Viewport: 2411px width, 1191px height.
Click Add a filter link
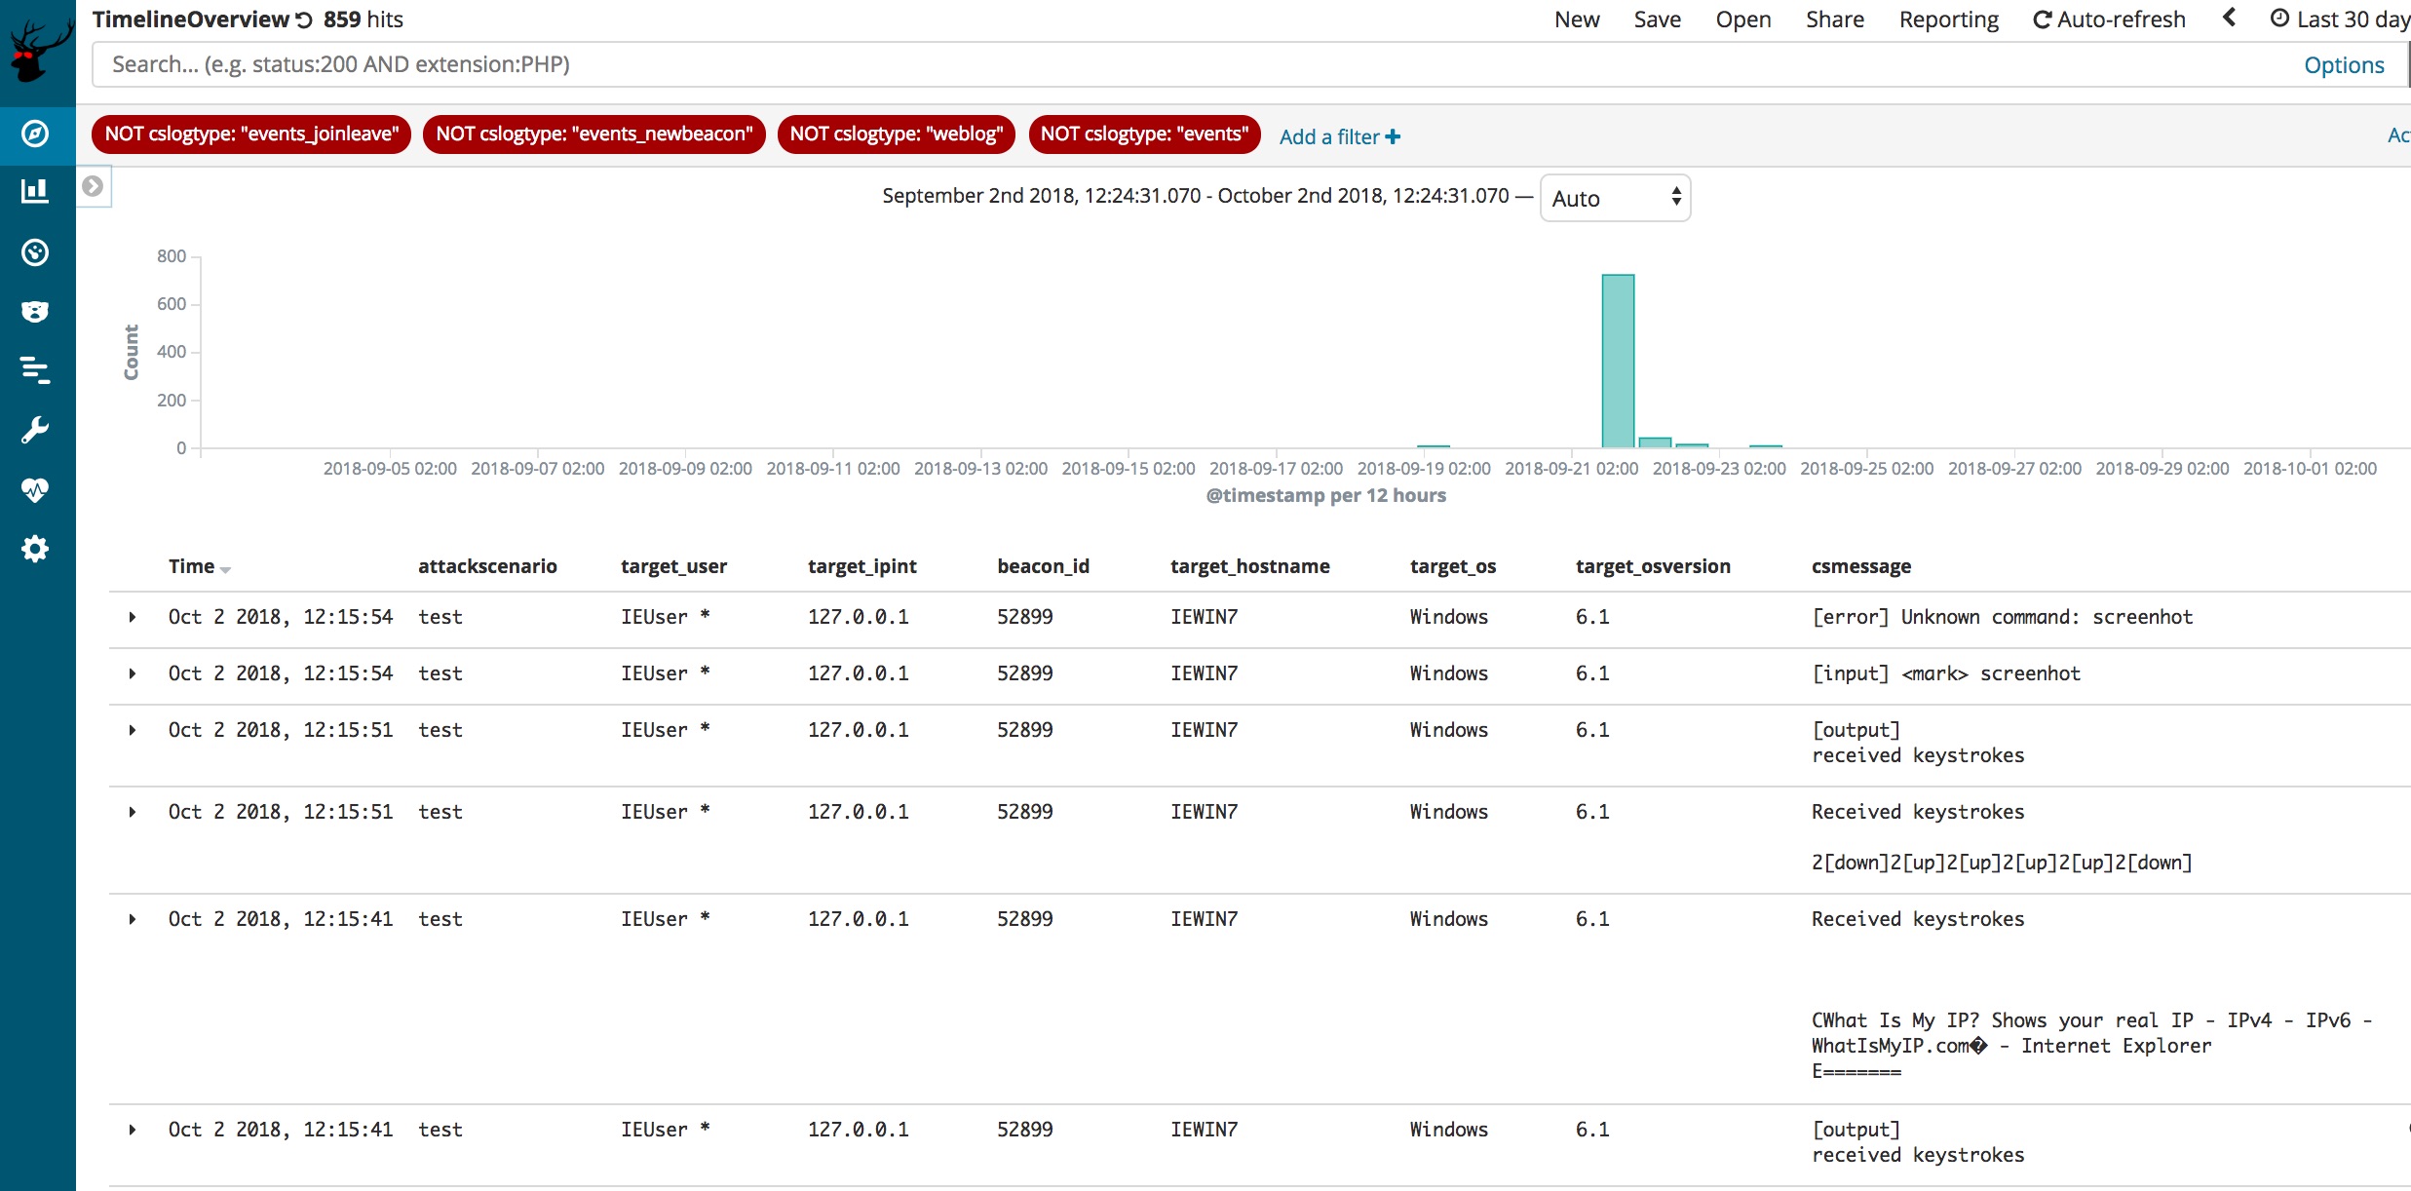[x=1339, y=137]
